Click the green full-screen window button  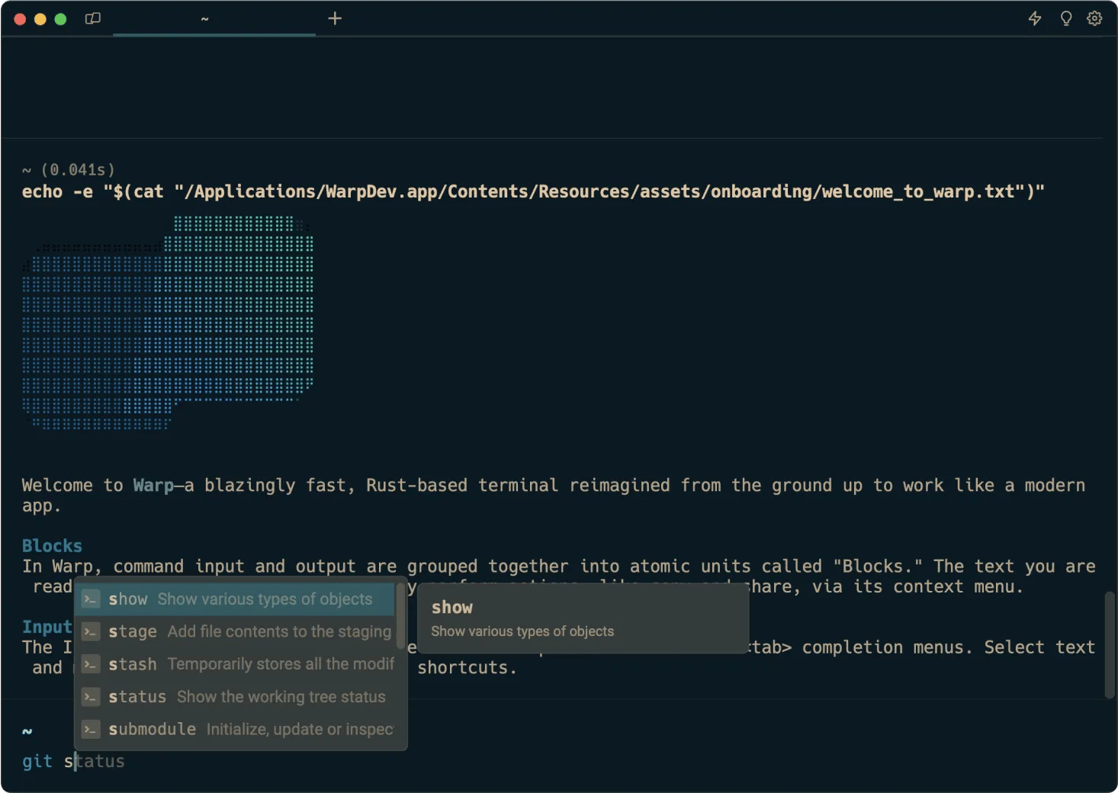(x=60, y=18)
